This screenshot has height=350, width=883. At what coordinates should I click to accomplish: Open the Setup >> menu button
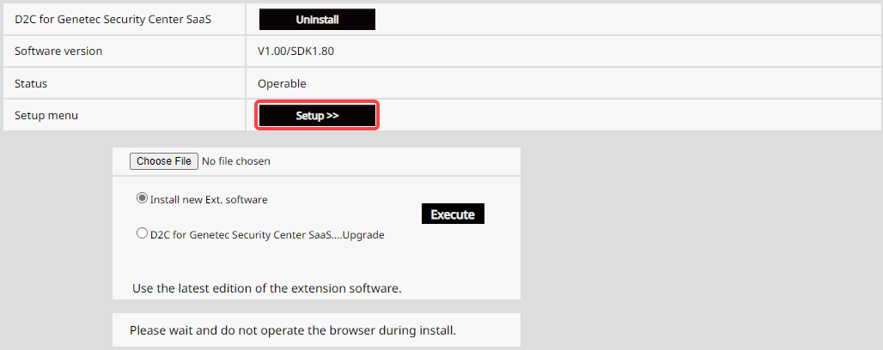[317, 116]
